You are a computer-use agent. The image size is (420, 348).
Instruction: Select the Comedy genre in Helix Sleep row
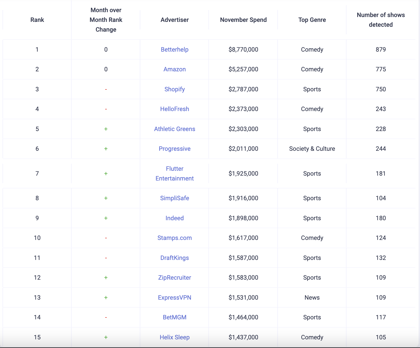point(312,337)
